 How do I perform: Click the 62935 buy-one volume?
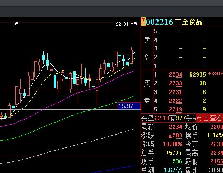coord(198,74)
